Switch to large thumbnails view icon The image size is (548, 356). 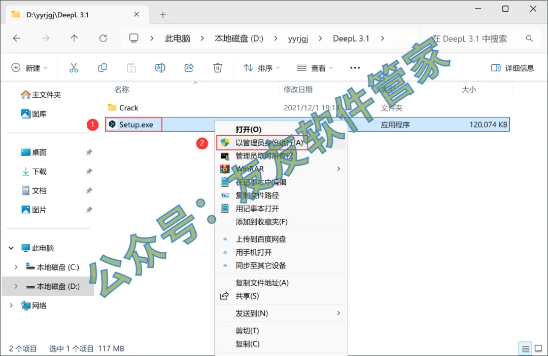(x=538, y=348)
